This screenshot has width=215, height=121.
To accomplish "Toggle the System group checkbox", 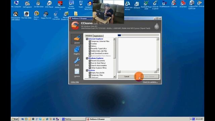I will (x=87, y=70).
